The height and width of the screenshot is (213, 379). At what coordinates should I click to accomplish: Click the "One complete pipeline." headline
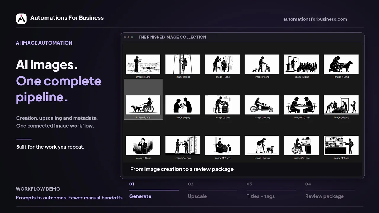[x=59, y=89]
